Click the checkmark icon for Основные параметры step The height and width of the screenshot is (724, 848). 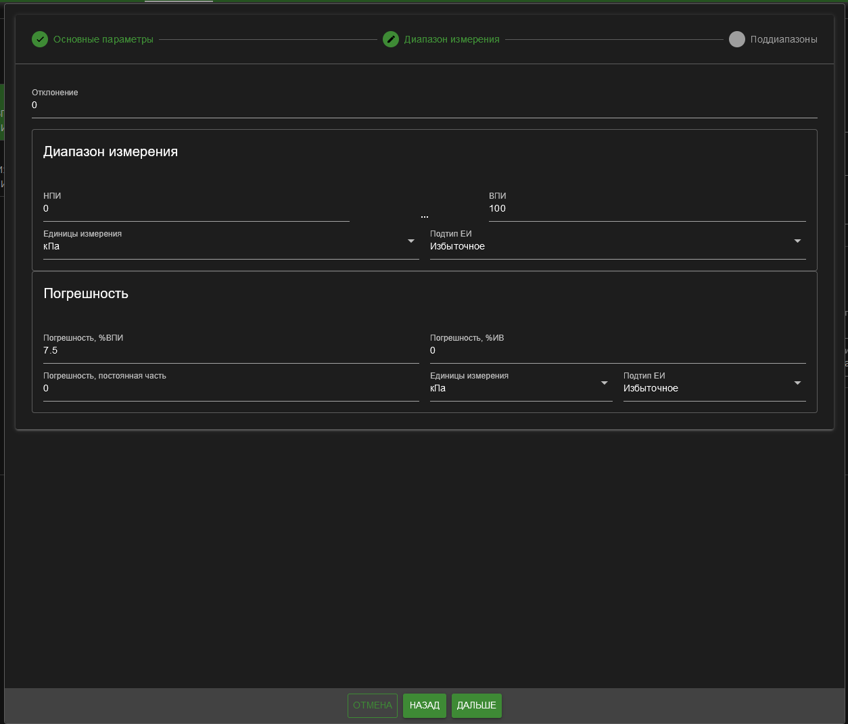40,39
